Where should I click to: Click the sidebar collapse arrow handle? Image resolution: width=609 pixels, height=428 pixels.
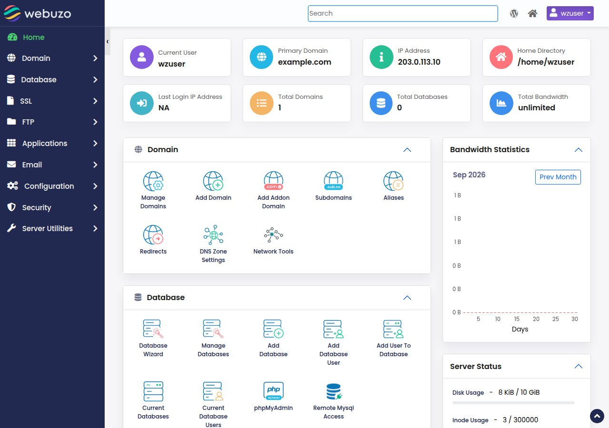pyautogui.click(x=108, y=41)
